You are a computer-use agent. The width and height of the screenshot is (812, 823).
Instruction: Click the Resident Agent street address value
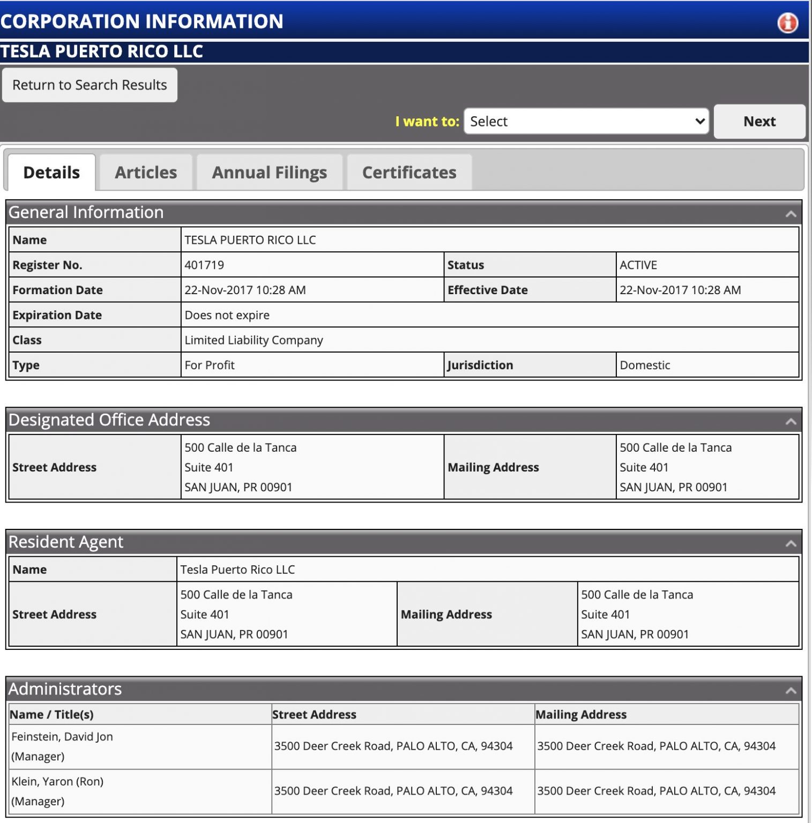click(236, 614)
